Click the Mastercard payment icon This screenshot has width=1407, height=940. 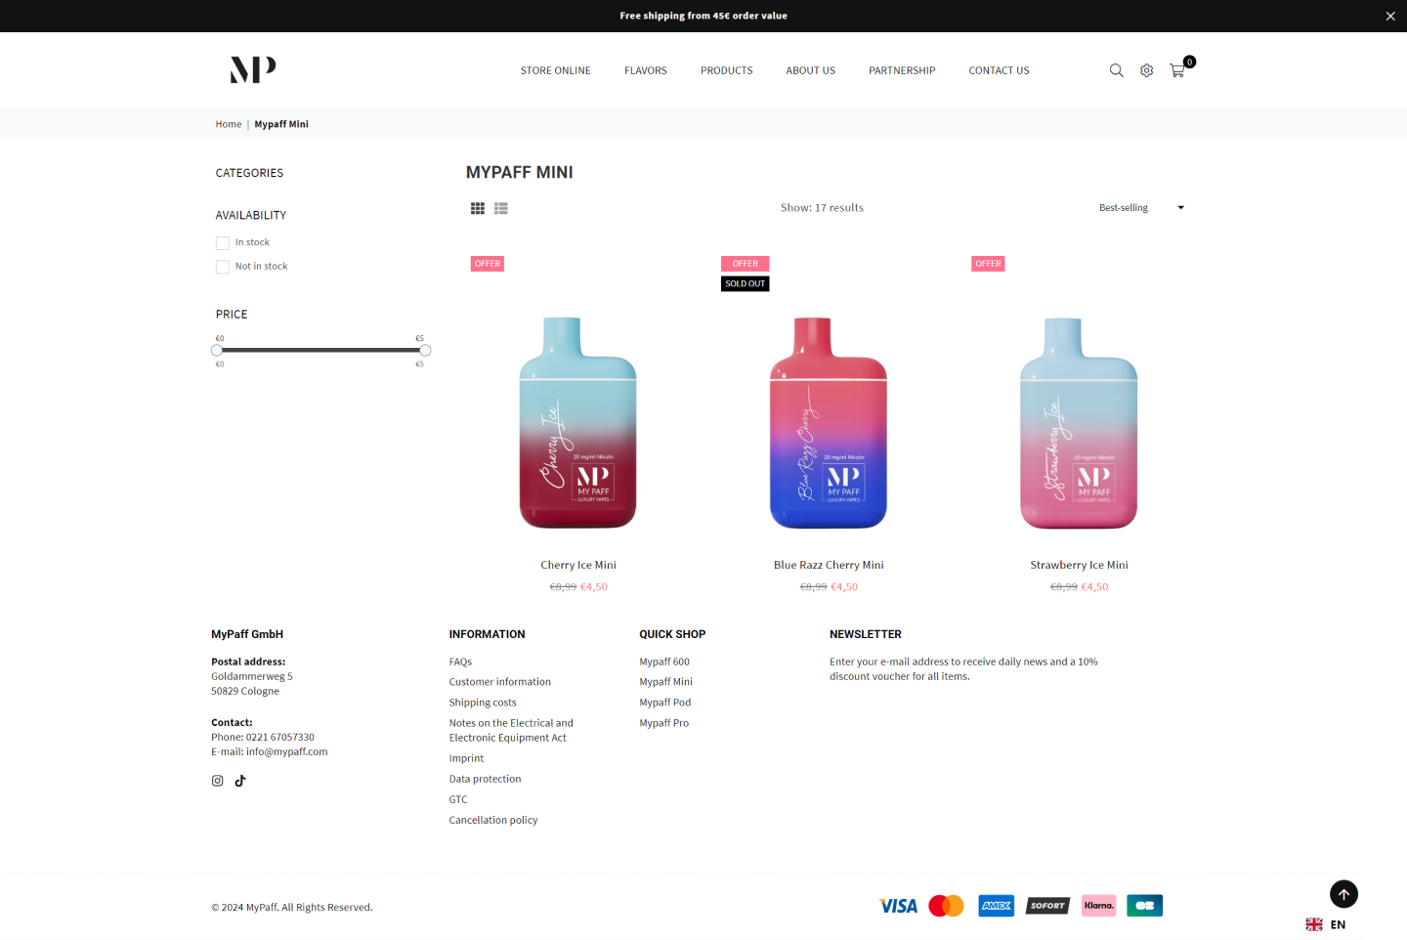pos(946,906)
